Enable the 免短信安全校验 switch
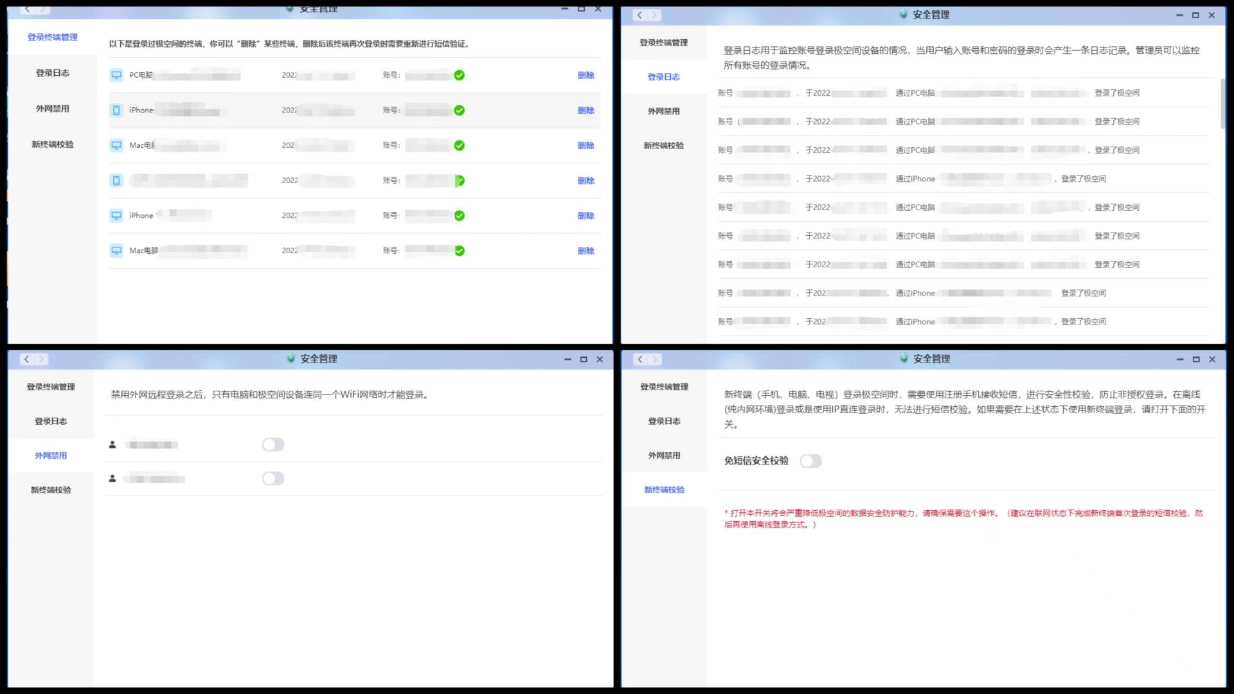Viewport: 1234px width, 694px height. click(810, 461)
